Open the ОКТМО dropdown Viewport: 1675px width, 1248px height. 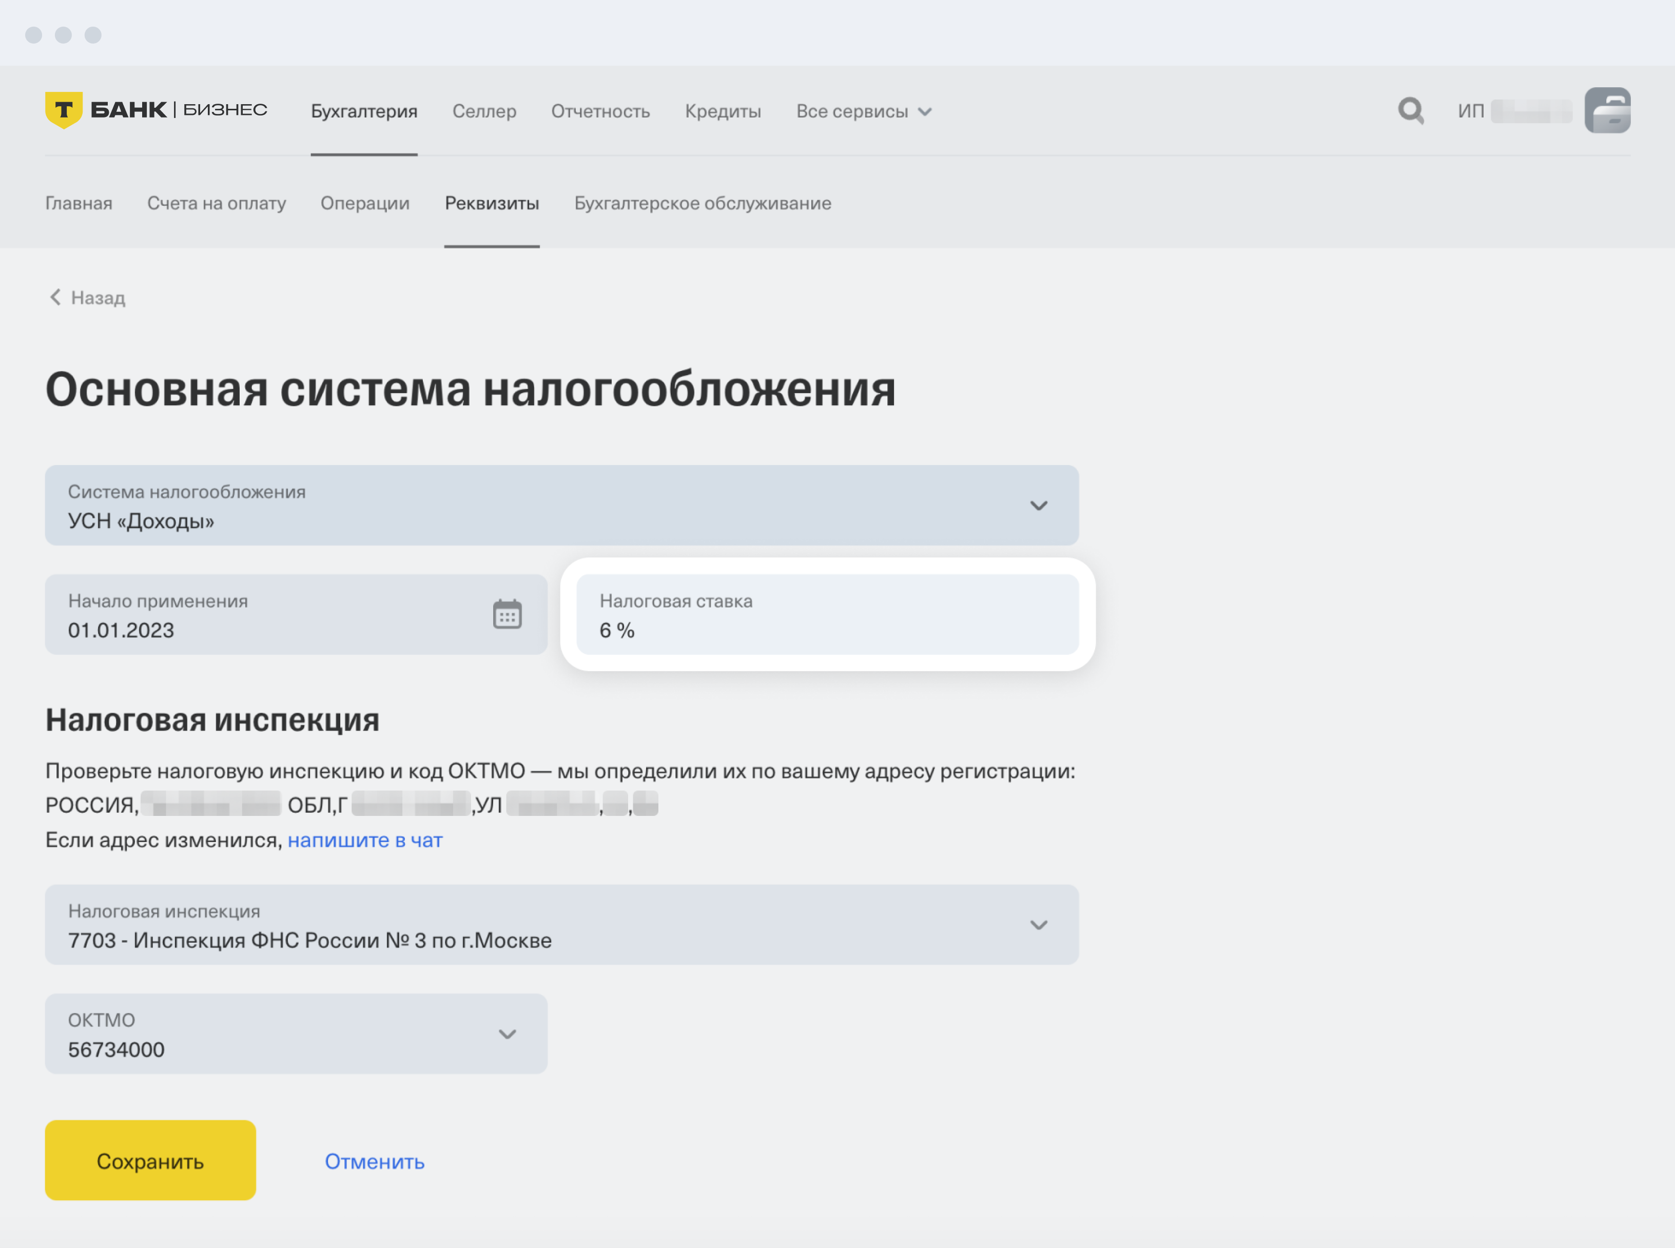click(x=296, y=1034)
